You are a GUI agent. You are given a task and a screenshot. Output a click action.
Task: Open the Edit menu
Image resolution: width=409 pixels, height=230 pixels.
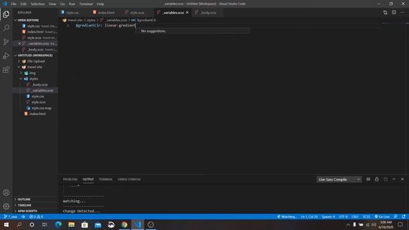(24, 4)
